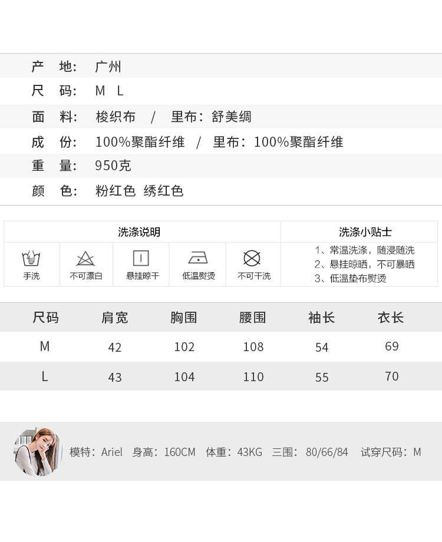Image resolution: width=442 pixels, height=542 pixels.
Task: Click the do-not-bleach triangle icon
Action: click(85, 259)
